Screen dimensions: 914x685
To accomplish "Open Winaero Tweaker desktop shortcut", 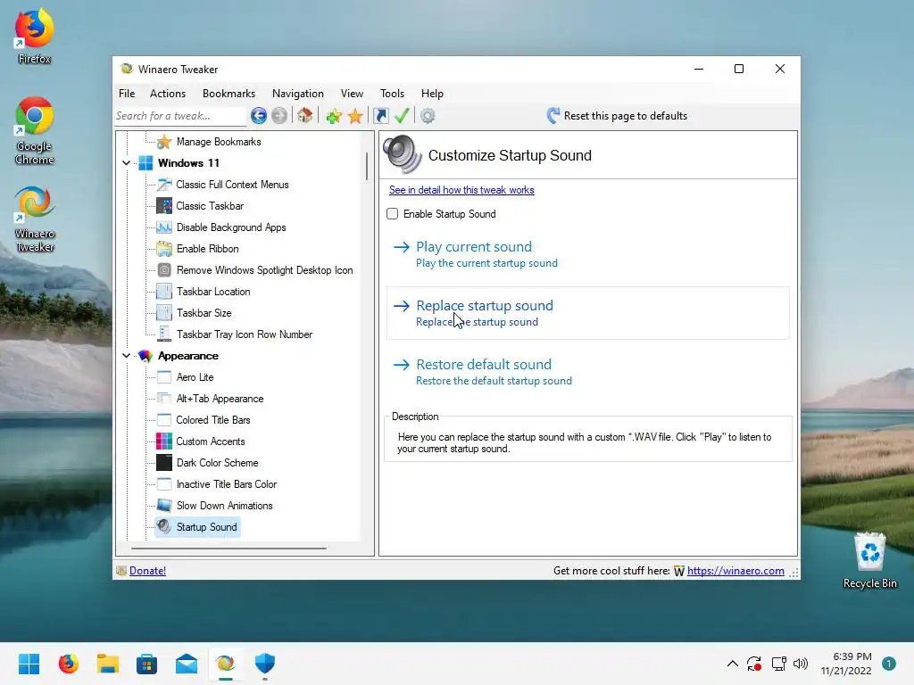I will coord(35,219).
